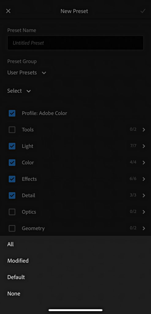
Task: Expand the User Presets group dropdown
Action: 27,73
